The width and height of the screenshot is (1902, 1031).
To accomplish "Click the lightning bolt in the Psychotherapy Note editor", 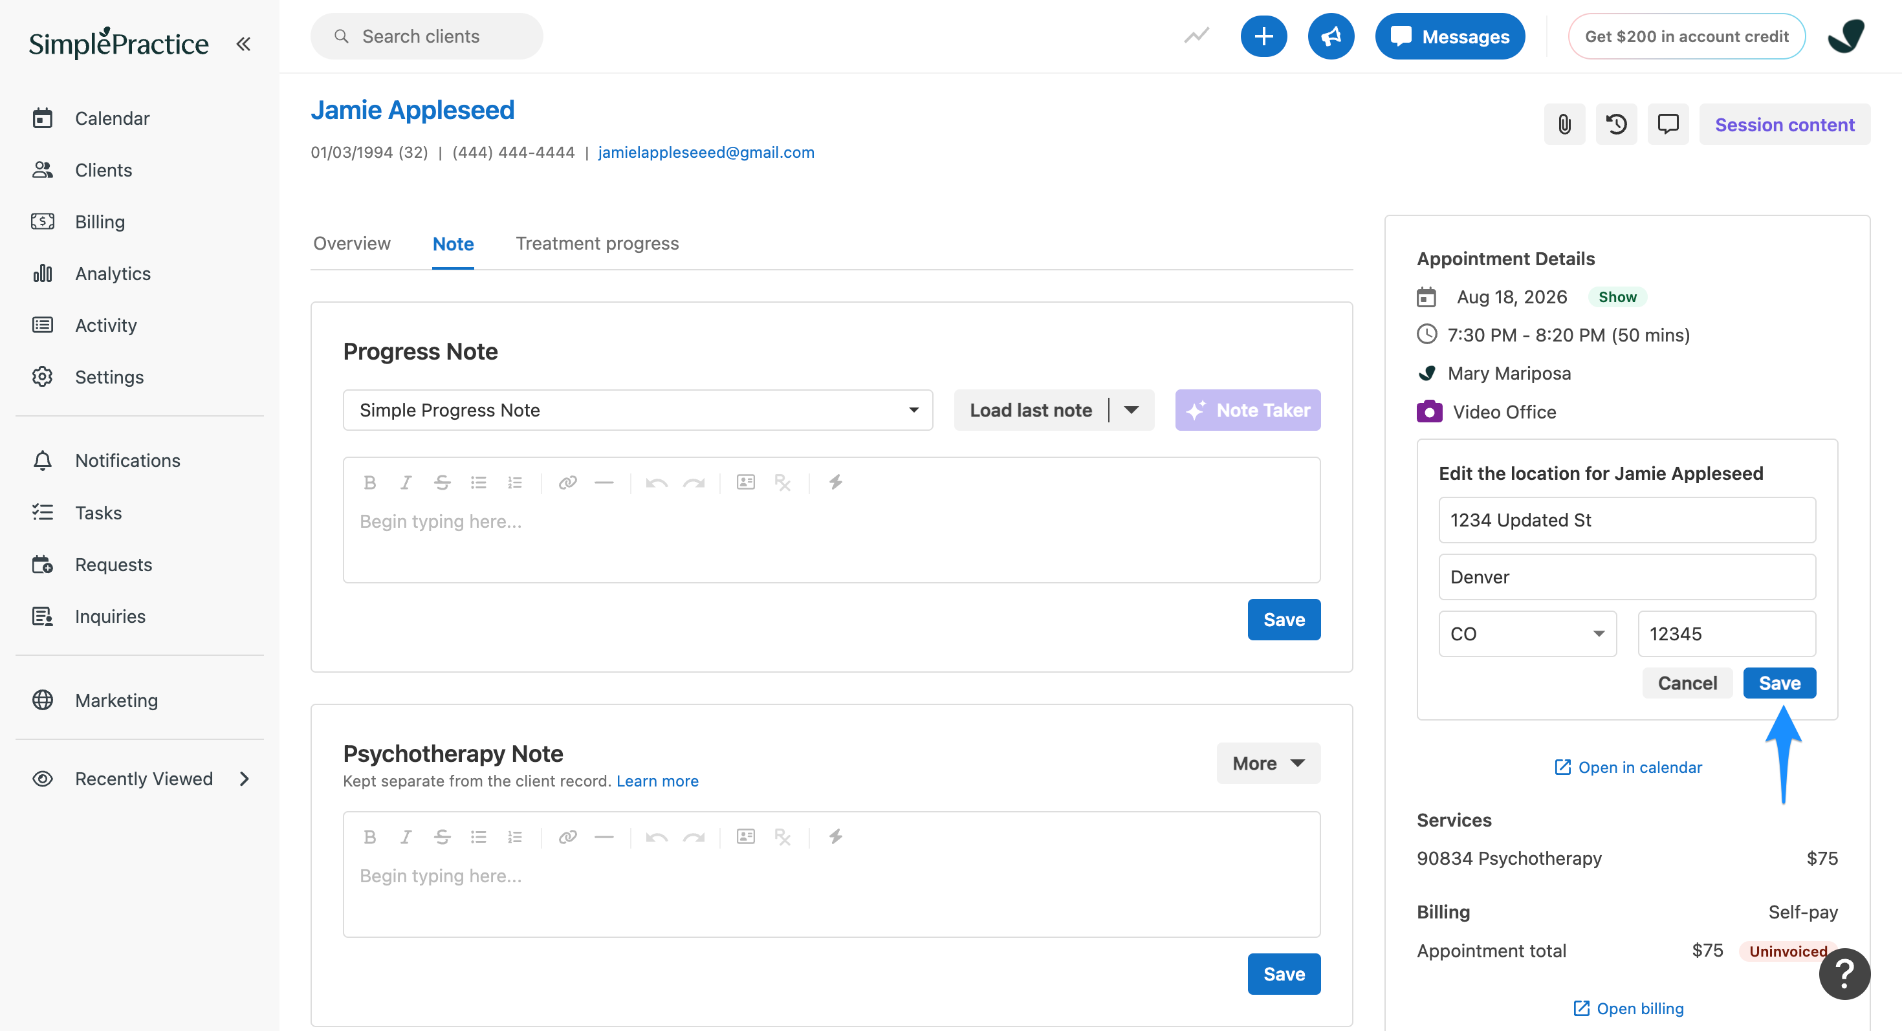I will click(x=835, y=837).
